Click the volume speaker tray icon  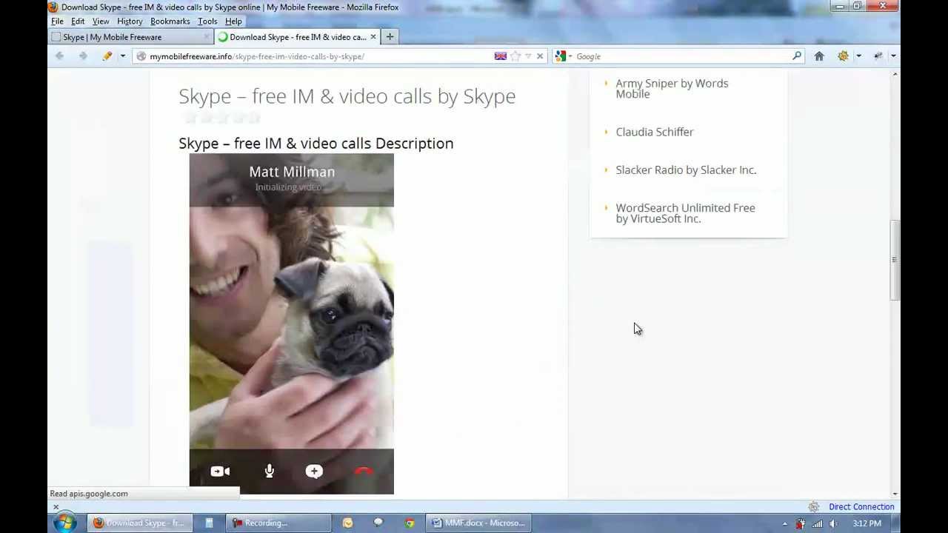click(833, 524)
